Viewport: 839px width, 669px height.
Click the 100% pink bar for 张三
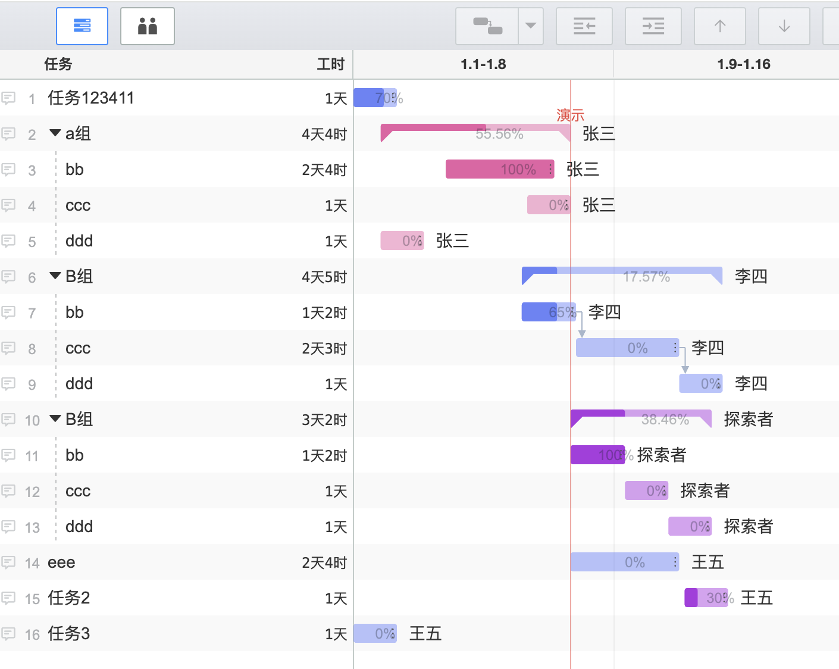pos(500,169)
